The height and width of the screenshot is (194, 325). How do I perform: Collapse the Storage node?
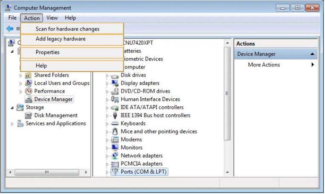12,108
